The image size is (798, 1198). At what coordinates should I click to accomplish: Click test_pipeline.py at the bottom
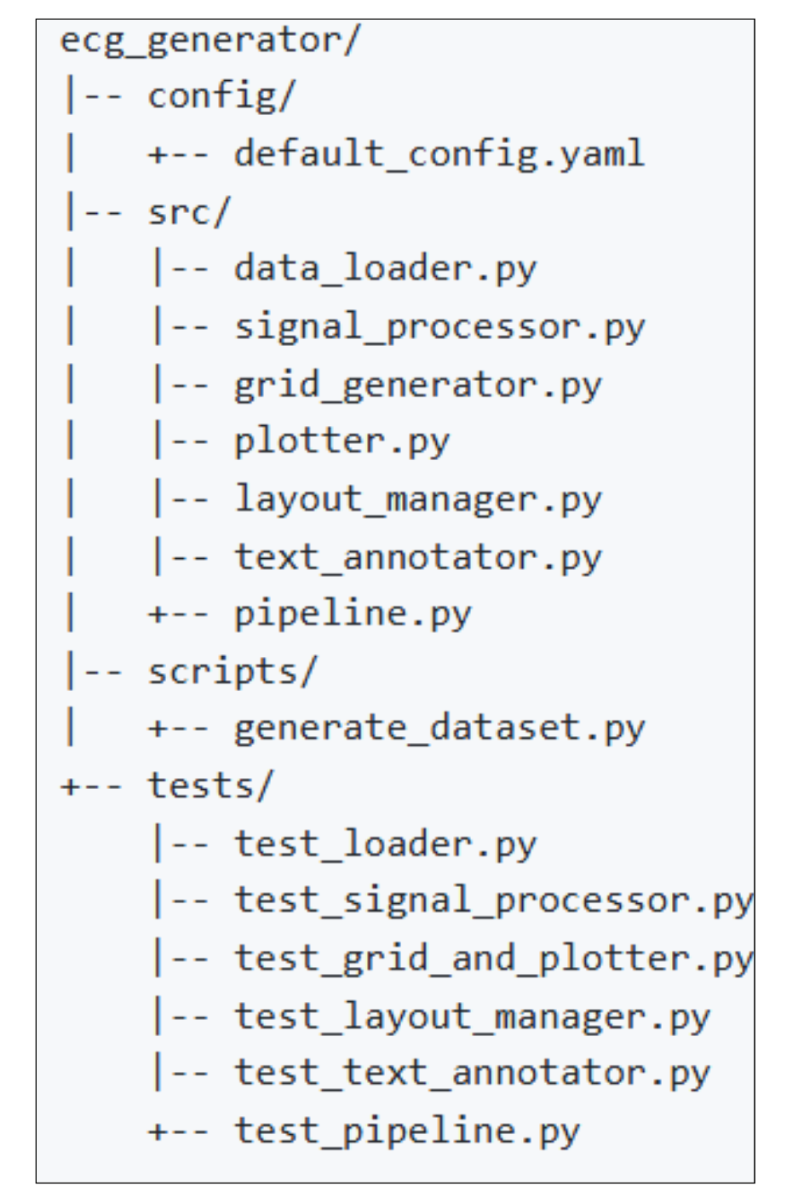coord(407,1132)
